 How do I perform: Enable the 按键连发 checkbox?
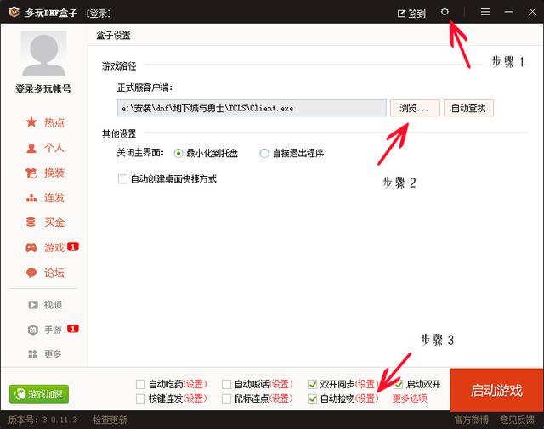click(x=140, y=398)
